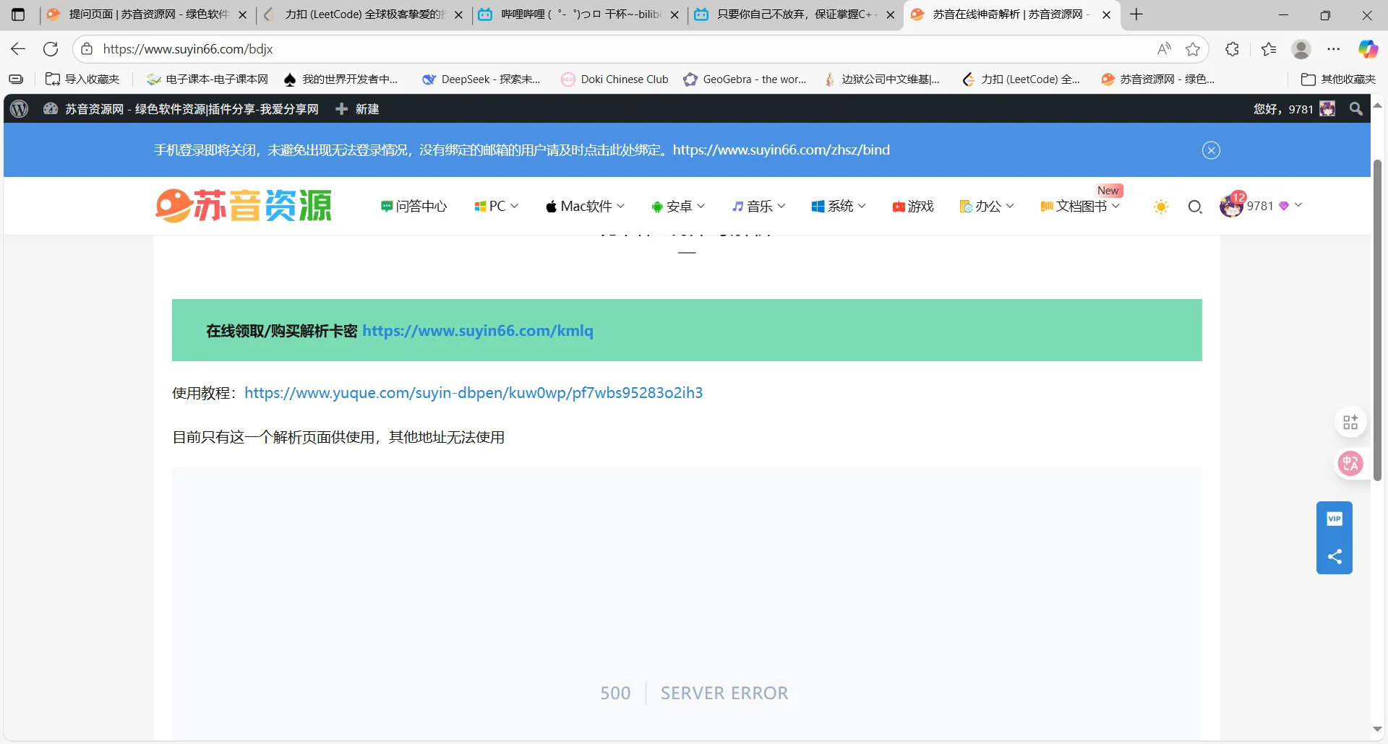This screenshot has width=1388, height=744.
Task: Expand the Mac软件 dropdown menu
Action: [585, 207]
